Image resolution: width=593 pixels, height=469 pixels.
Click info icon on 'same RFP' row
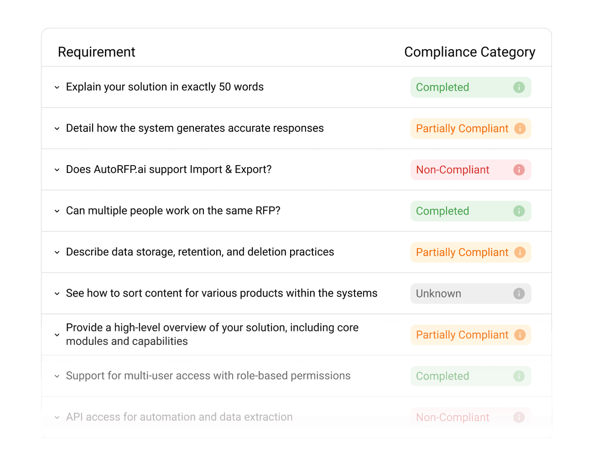[x=519, y=211]
